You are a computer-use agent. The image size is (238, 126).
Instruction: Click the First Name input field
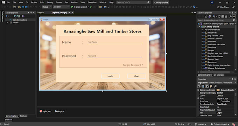[114, 42]
